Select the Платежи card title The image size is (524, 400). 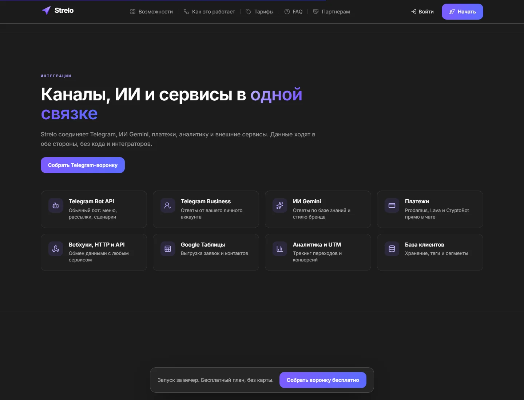click(417, 201)
